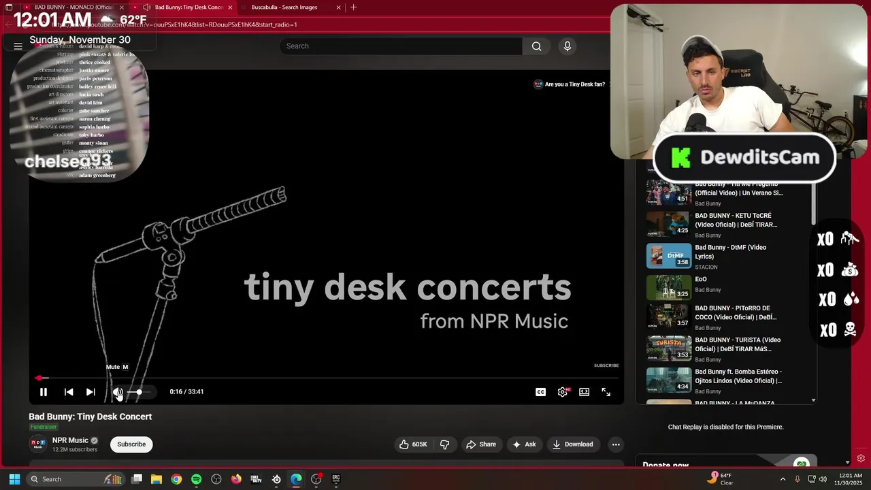Open the Epic Games Launcher

pyautogui.click(x=336, y=479)
